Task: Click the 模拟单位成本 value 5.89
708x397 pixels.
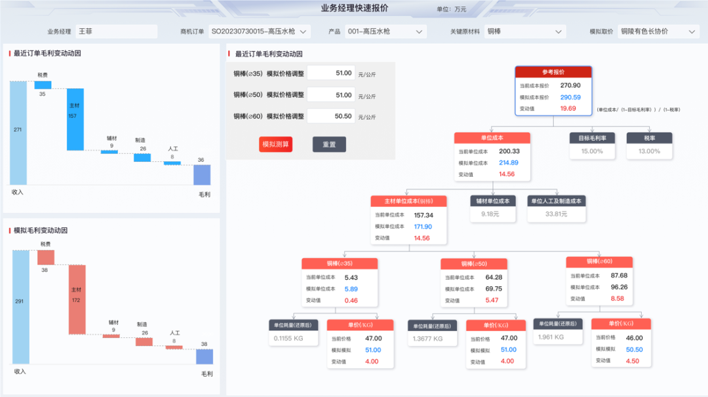Action: [x=351, y=289]
